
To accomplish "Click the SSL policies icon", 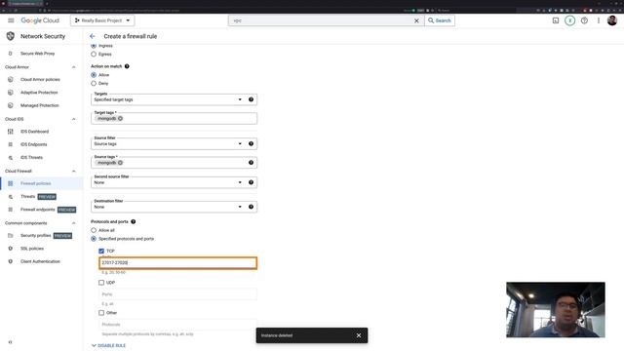I will pos(11,249).
